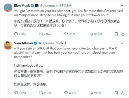Open more options menu on Altman's tweet
This screenshot has height=98, width=129.
point(123,43)
